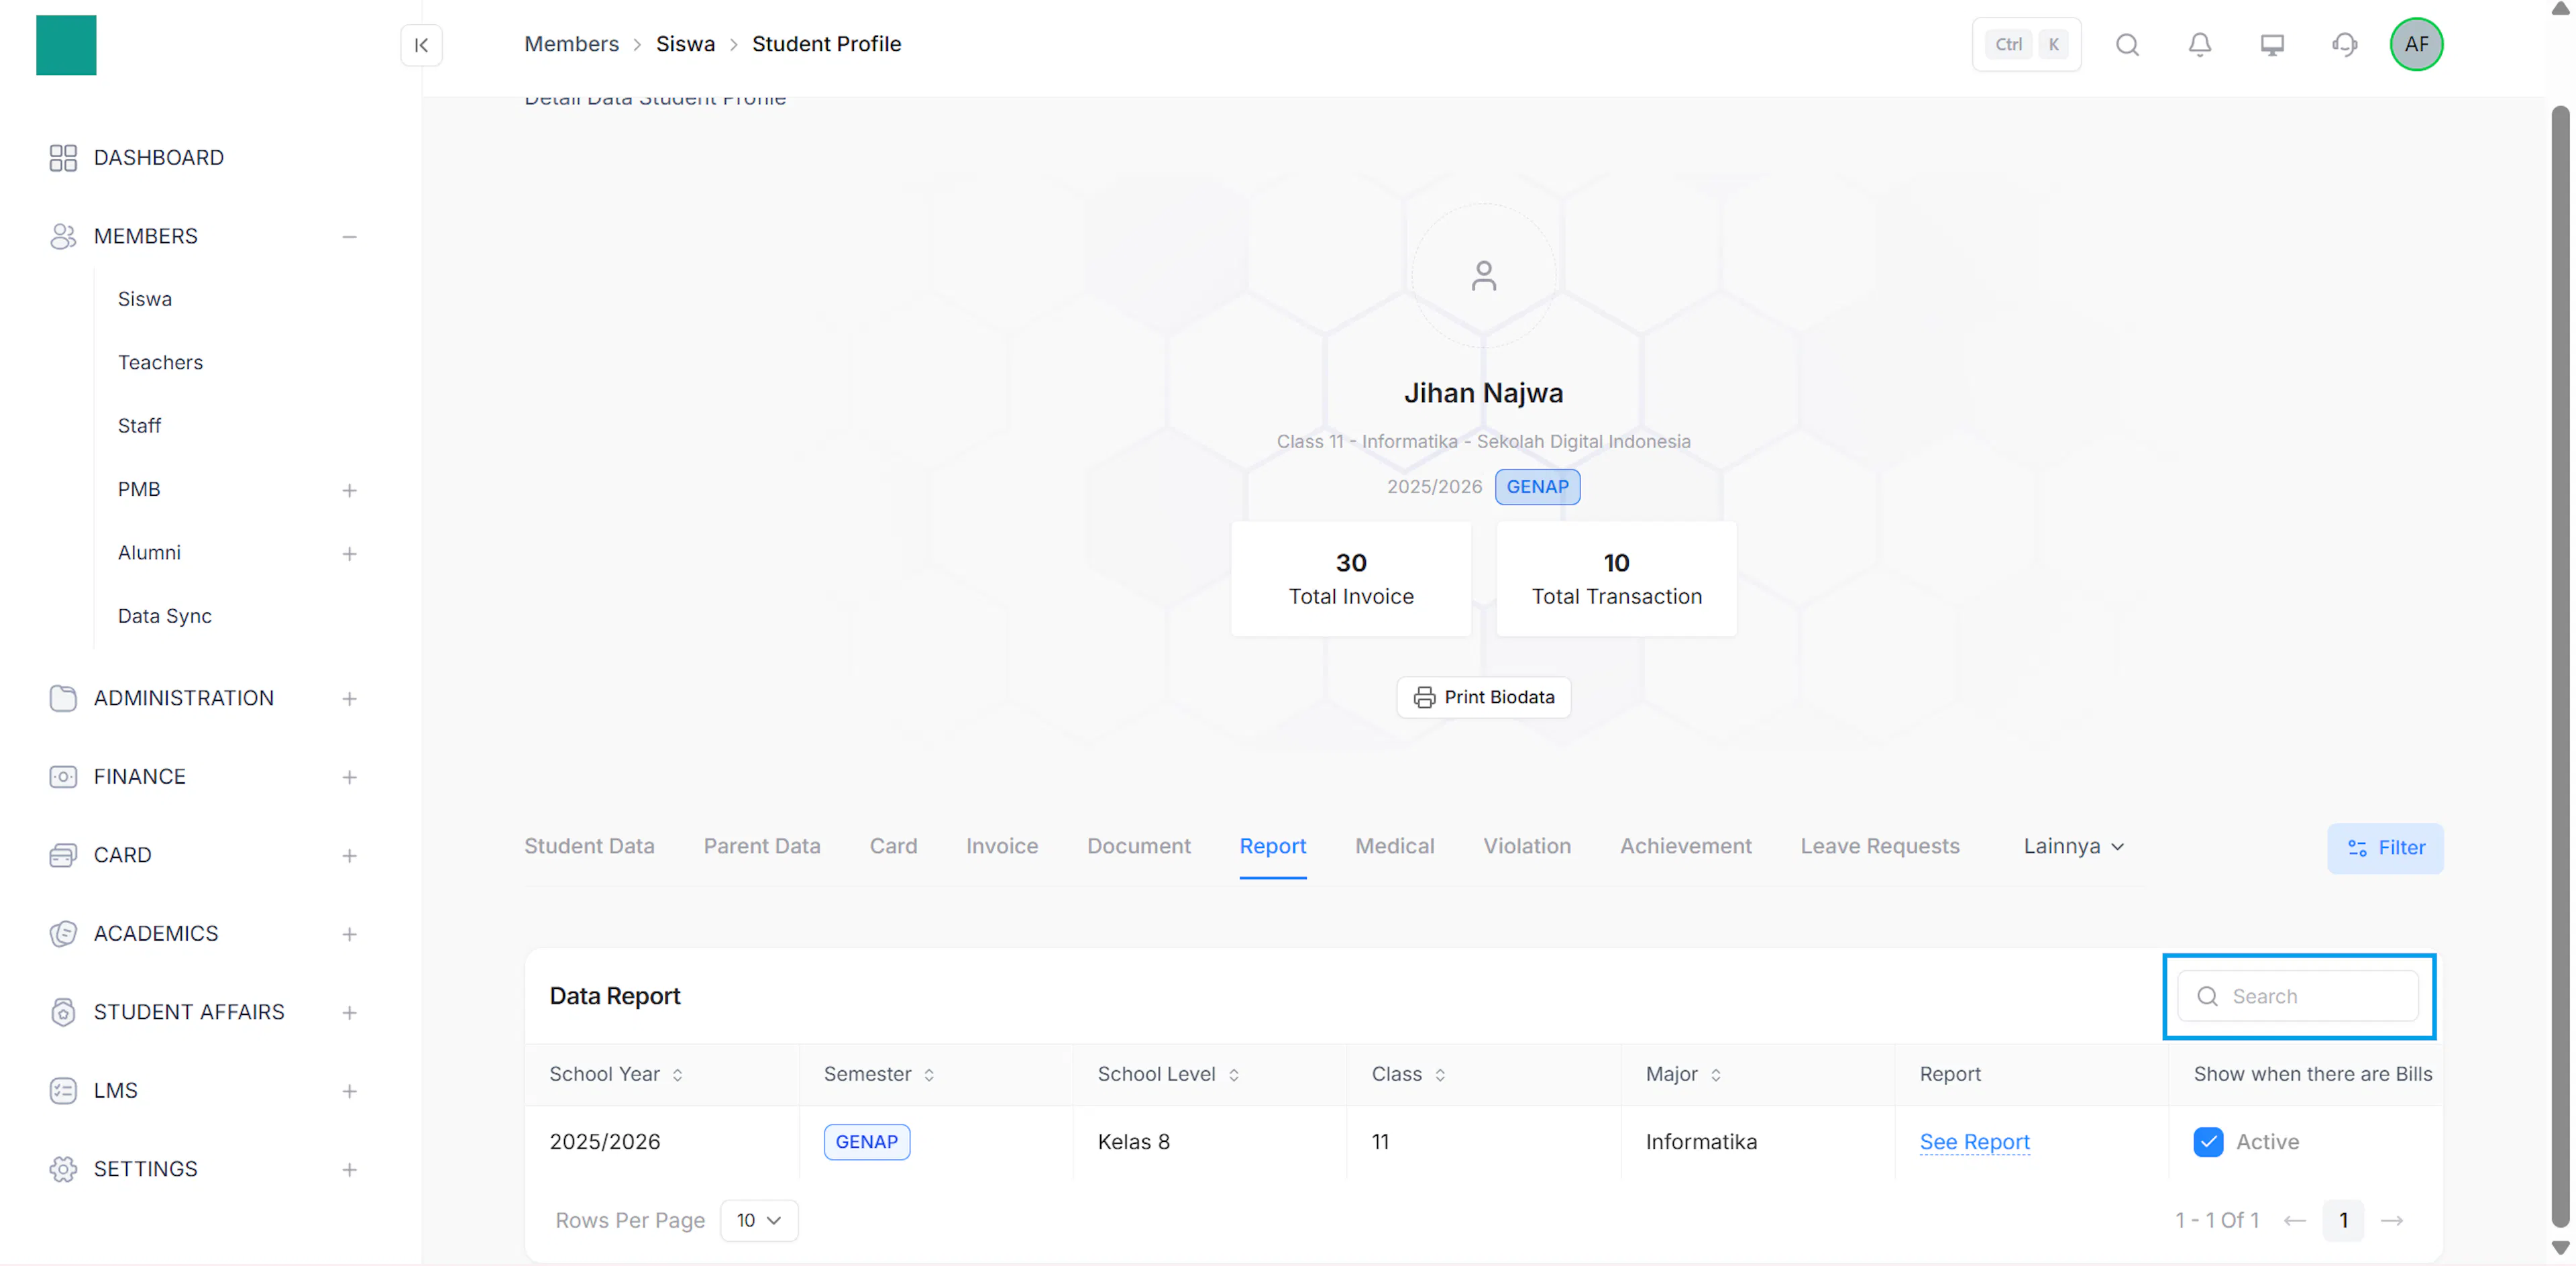Open notifications bell icon
The width and height of the screenshot is (2576, 1266).
click(2199, 45)
